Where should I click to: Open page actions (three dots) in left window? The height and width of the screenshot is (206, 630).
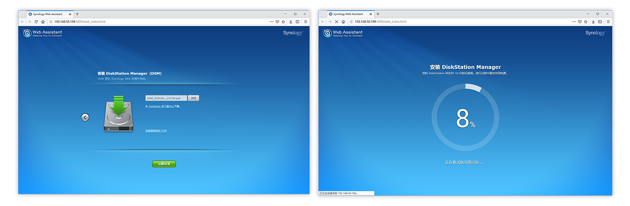point(271,22)
